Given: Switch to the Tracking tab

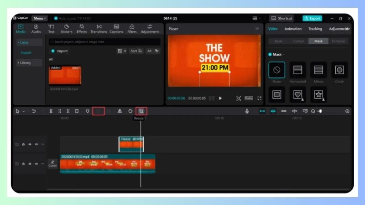Looking at the screenshot, I should click(315, 29).
